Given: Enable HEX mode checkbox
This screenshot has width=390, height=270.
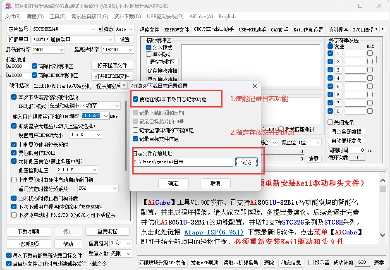Looking at the screenshot, I should point(149,54).
